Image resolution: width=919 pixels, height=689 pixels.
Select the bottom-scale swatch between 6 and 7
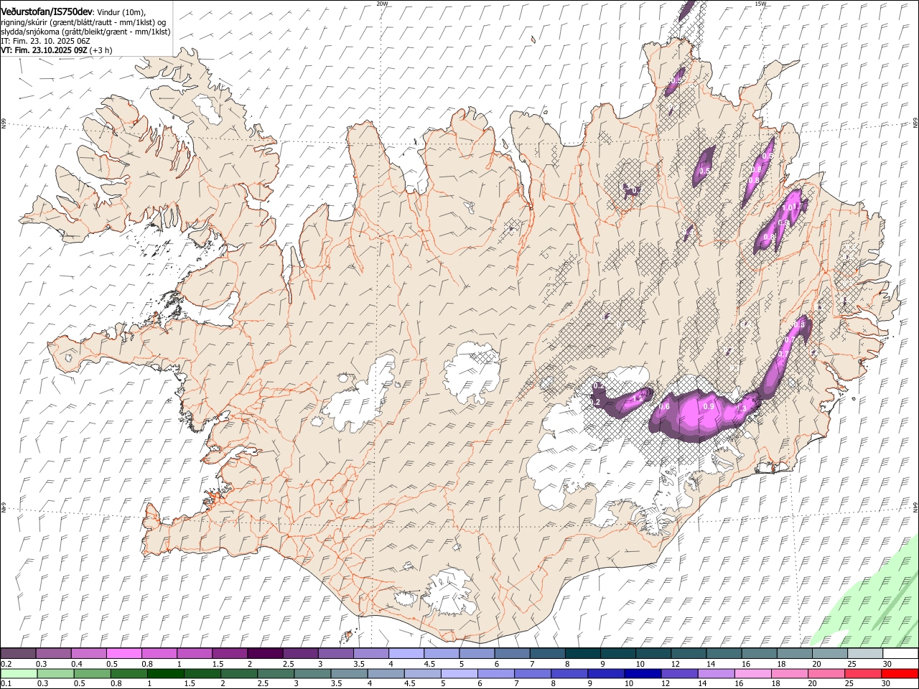(495, 673)
